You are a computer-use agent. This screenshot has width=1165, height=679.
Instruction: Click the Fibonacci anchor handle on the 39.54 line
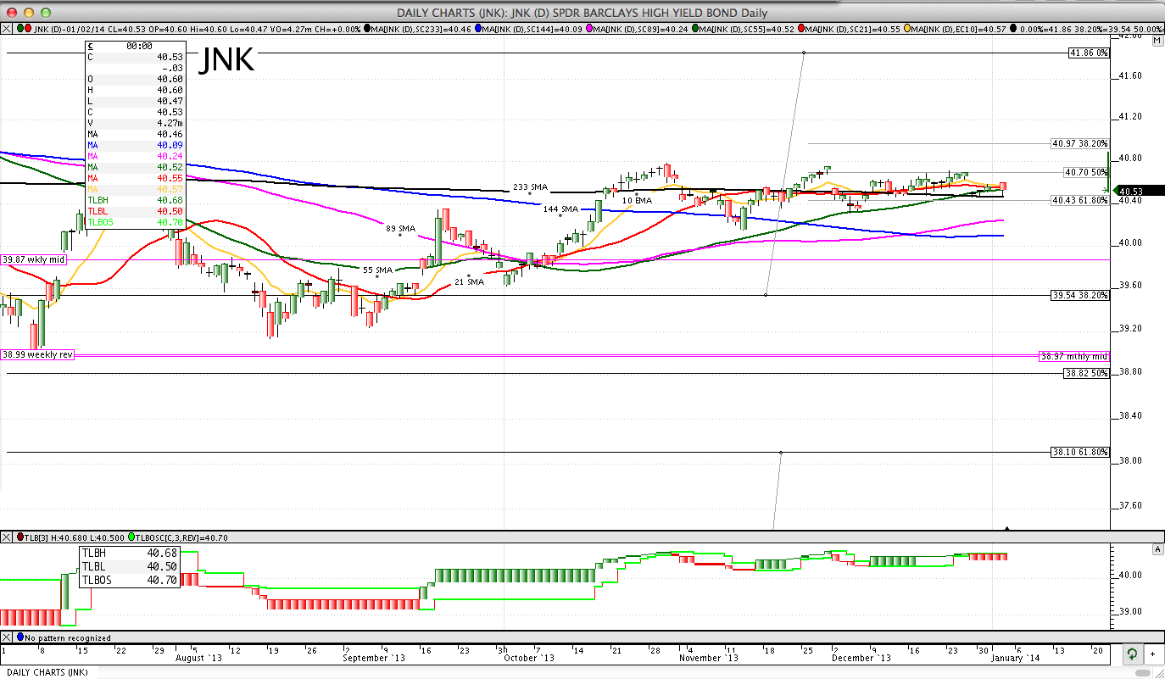coord(766,295)
